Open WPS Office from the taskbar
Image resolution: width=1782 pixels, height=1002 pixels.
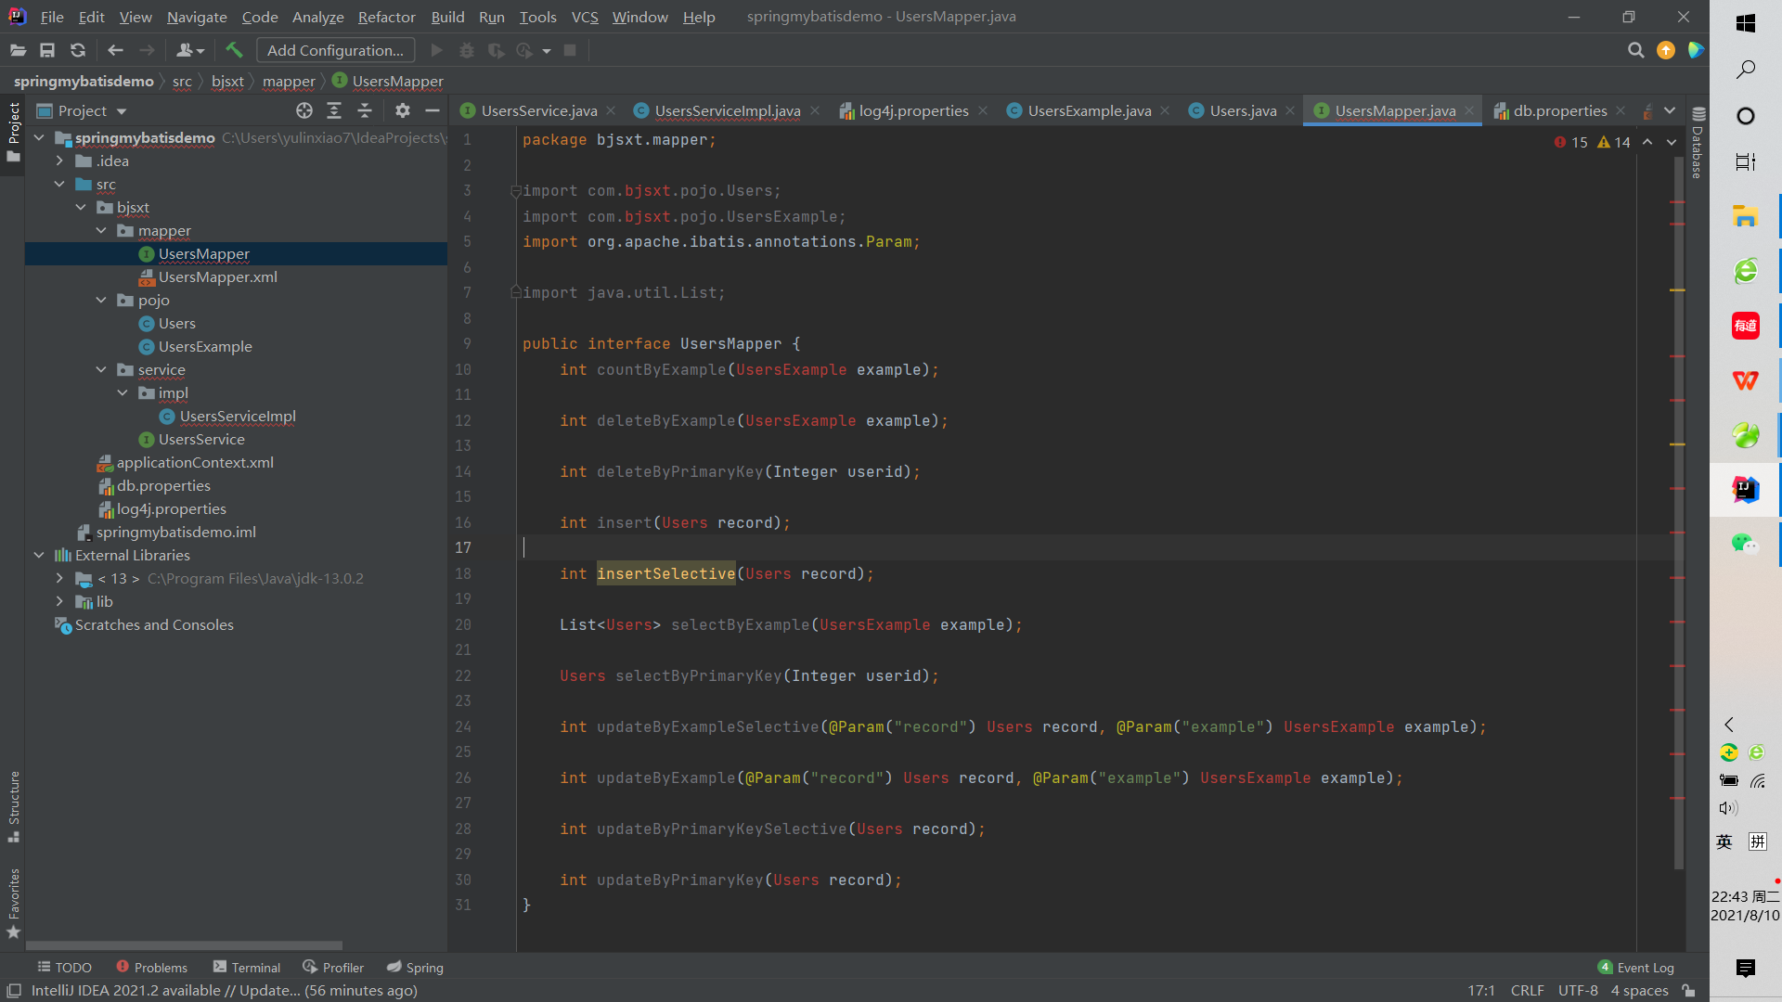coord(1746,380)
